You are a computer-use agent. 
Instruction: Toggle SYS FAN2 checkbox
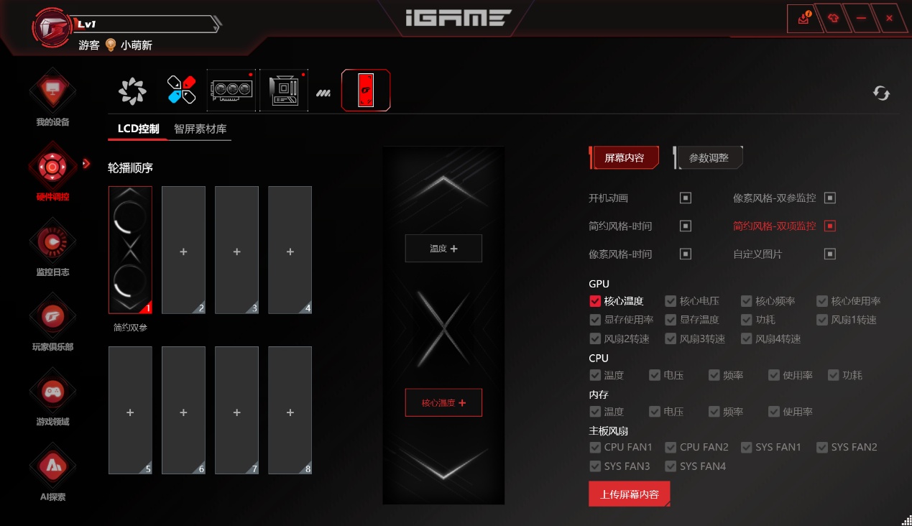point(822,447)
